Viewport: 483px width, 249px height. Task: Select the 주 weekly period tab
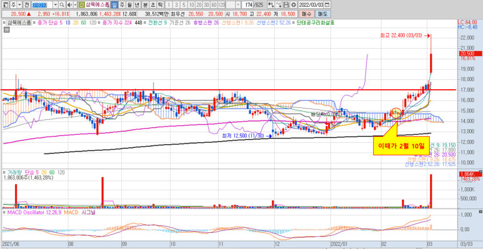[122, 5]
